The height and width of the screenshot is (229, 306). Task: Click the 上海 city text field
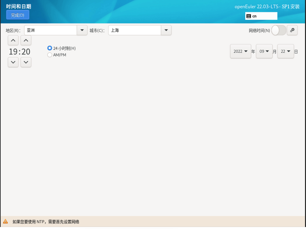coord(134,30)
